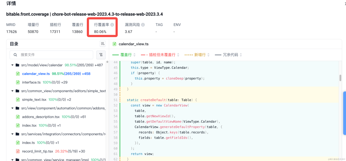Viewport: 346px width, 161px height.
Task: Open calendar_view.ts in the file tree
Action: [36, 74]
